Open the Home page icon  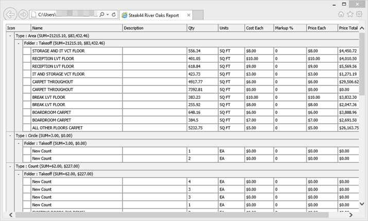tap(341, 14)
